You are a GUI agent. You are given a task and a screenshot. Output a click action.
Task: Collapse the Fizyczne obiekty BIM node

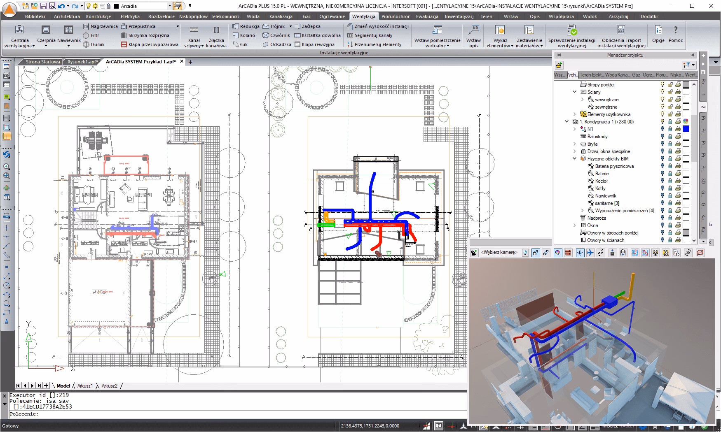click(x=575, y=159)
